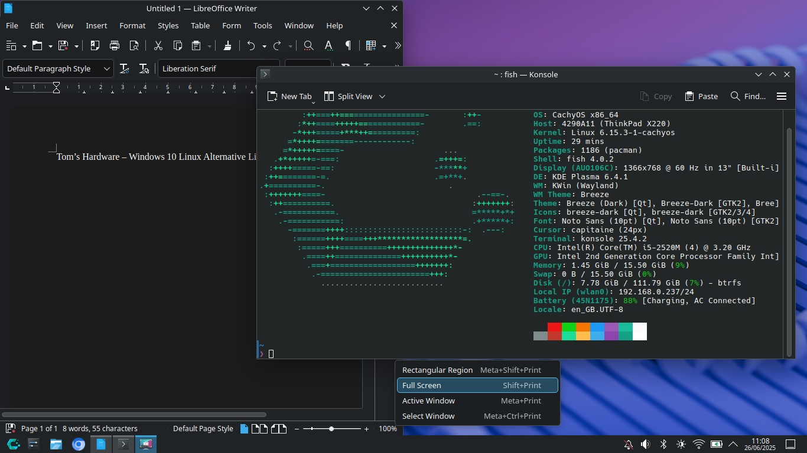Select Book view in status bar

coord(278,429)
